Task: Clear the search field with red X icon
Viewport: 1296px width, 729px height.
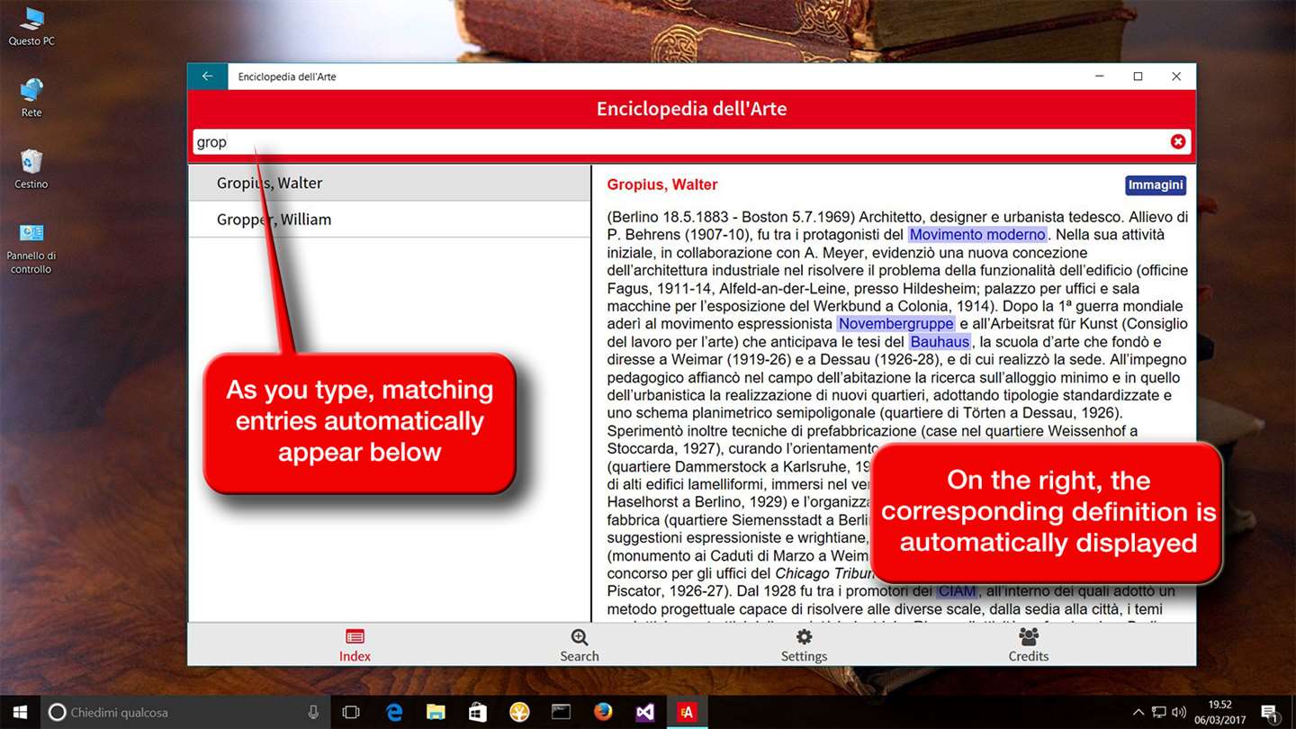Action: pyautogui.click(x=1177, y=141)
